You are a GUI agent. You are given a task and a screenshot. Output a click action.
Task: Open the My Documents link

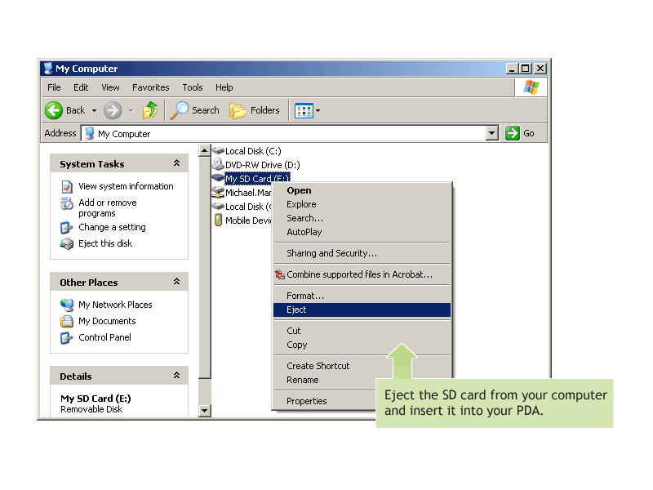point(107,321)
